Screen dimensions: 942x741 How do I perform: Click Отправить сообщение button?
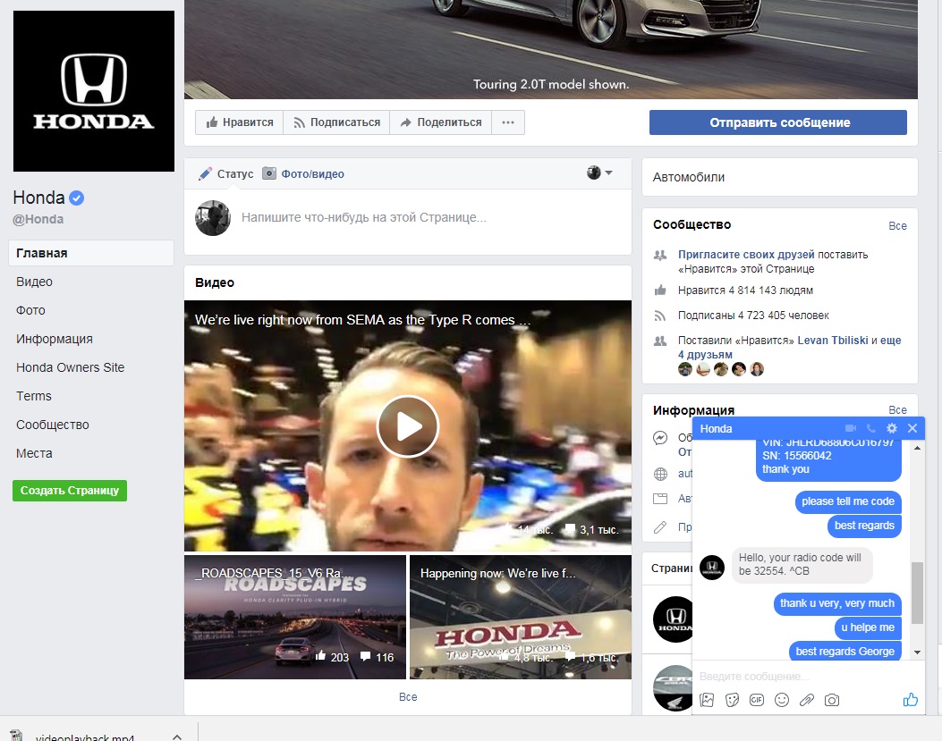[x=778, y=122]
